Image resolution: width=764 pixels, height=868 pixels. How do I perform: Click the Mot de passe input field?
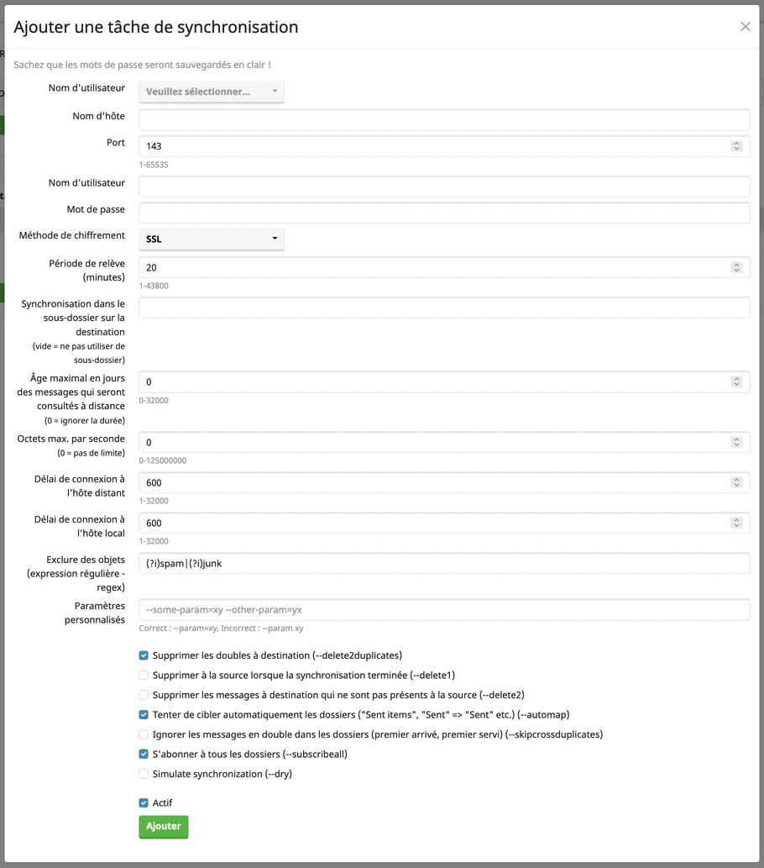444,213
